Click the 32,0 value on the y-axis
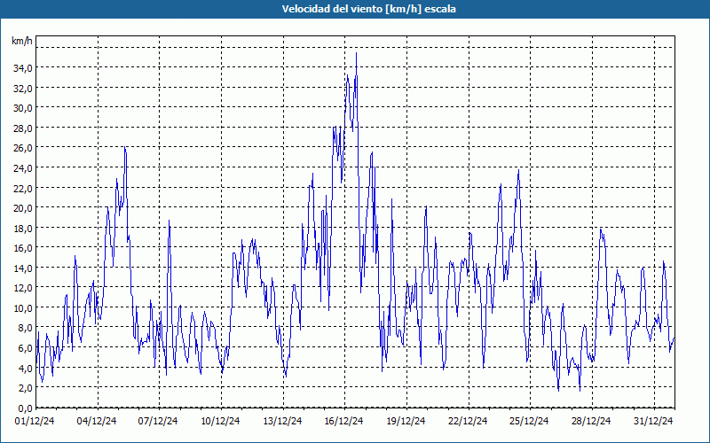Screen dimensions: 710x443 pos(24,88)
